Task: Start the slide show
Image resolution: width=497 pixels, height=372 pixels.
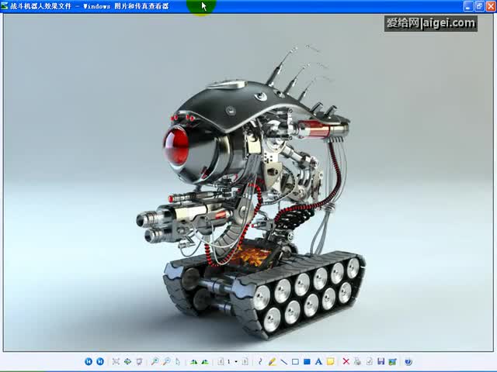Action: click(x=139, y=362)
